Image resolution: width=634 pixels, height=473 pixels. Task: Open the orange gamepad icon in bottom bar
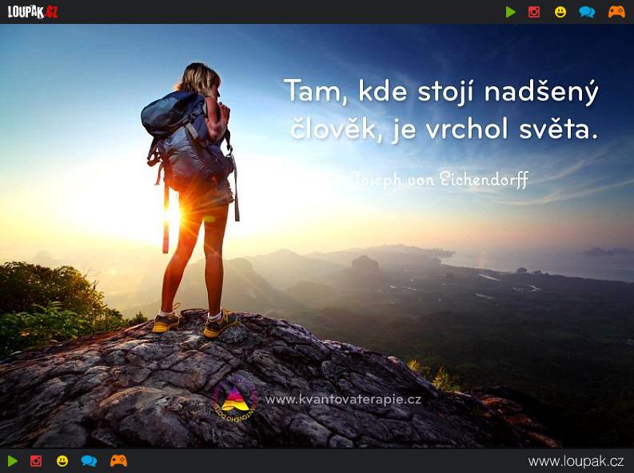(x=118, y=461)
